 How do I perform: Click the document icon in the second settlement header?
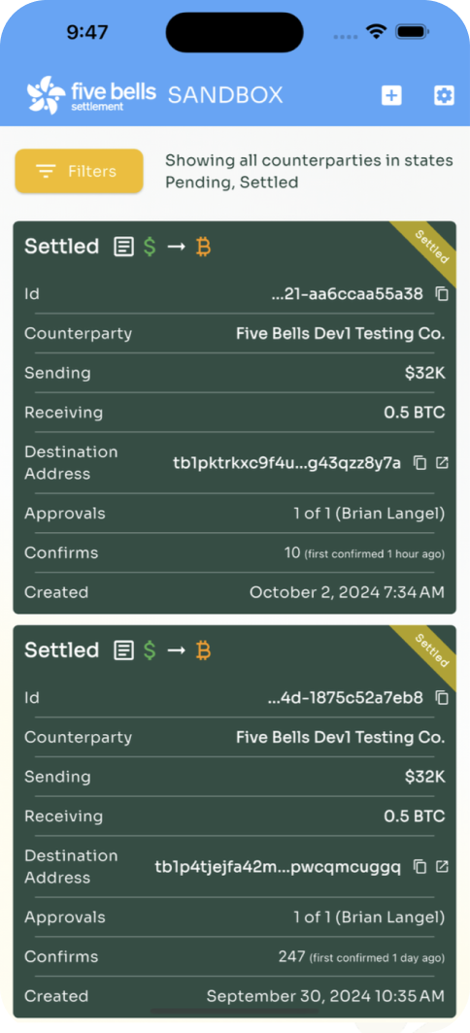122,650
